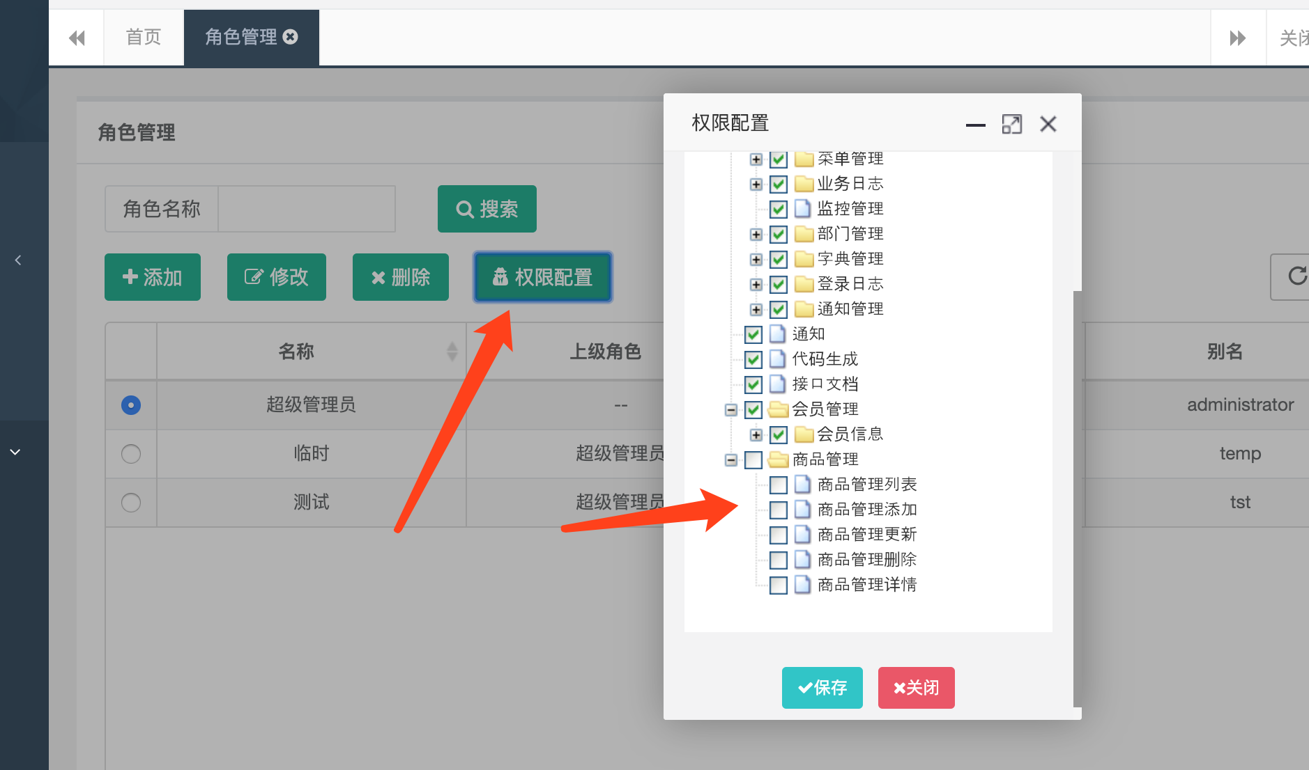Click the 别名 column header
Screen dimensions: 1309x770
[x=1225, y=352]
